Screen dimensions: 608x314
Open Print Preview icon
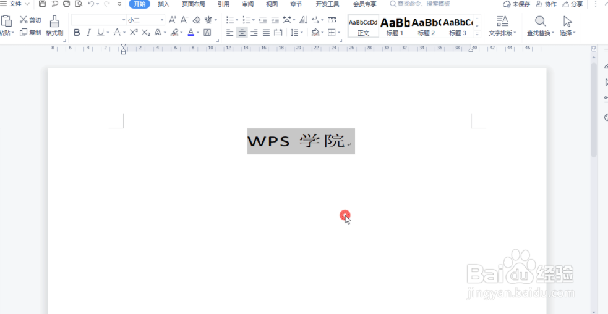coord(79,4)
